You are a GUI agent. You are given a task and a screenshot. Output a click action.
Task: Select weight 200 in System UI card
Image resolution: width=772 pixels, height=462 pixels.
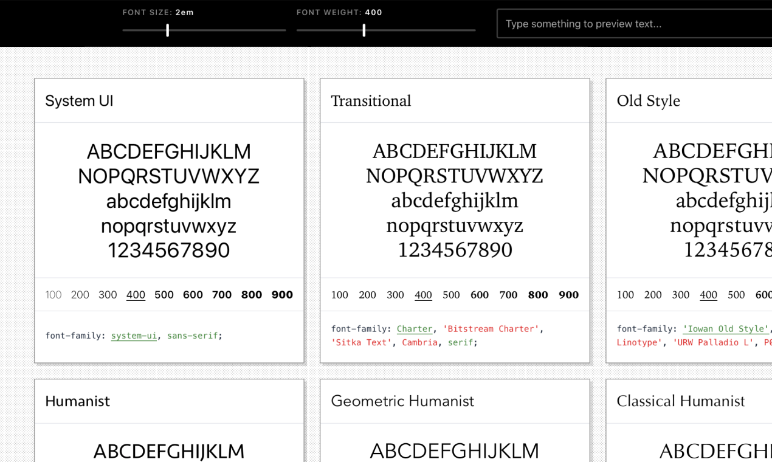pos(80,295)
